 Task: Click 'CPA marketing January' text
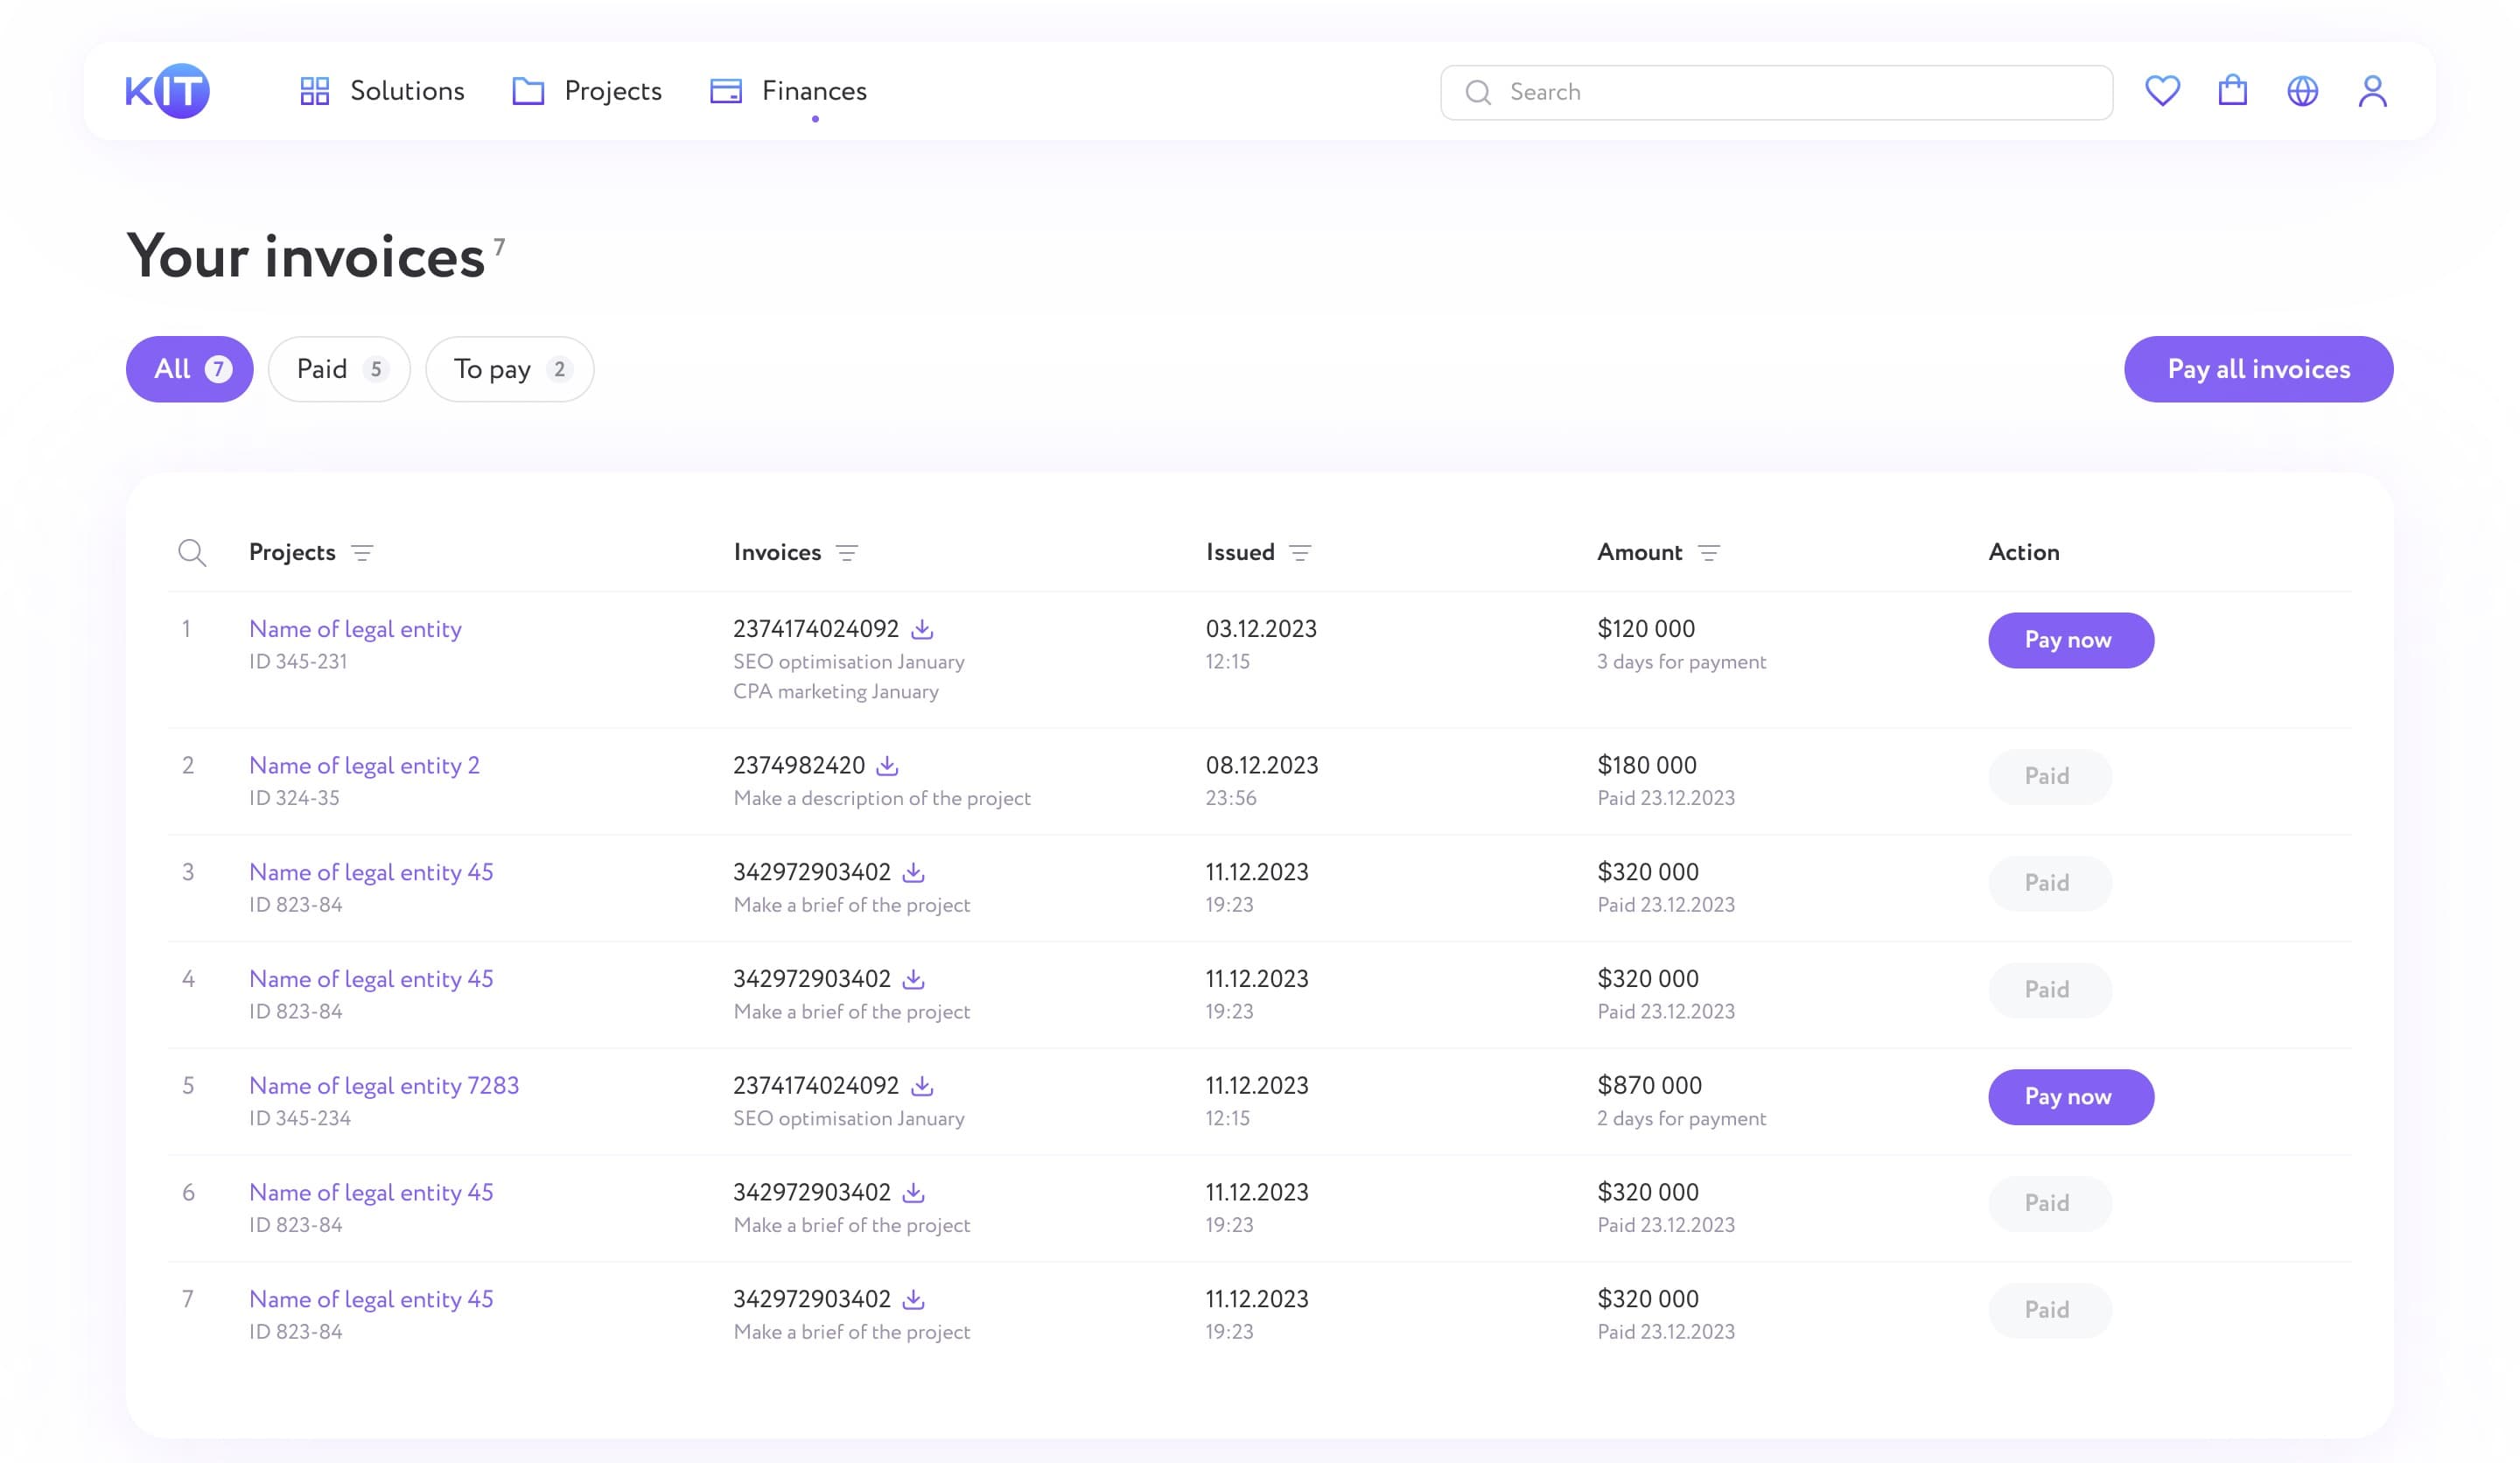pos(836,692)
